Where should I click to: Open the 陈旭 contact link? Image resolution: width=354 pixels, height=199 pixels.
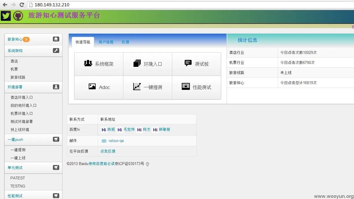tap(111, 130)
